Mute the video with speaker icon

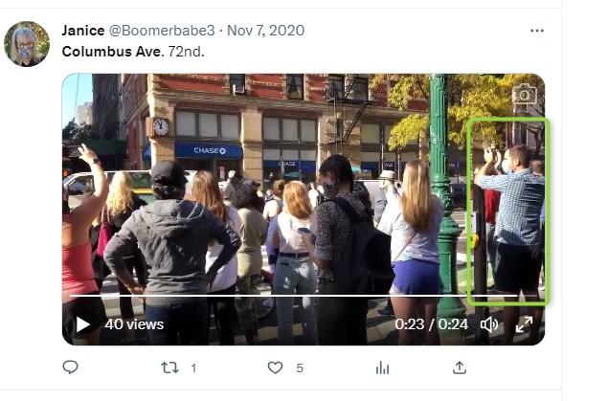click(489, 324)
